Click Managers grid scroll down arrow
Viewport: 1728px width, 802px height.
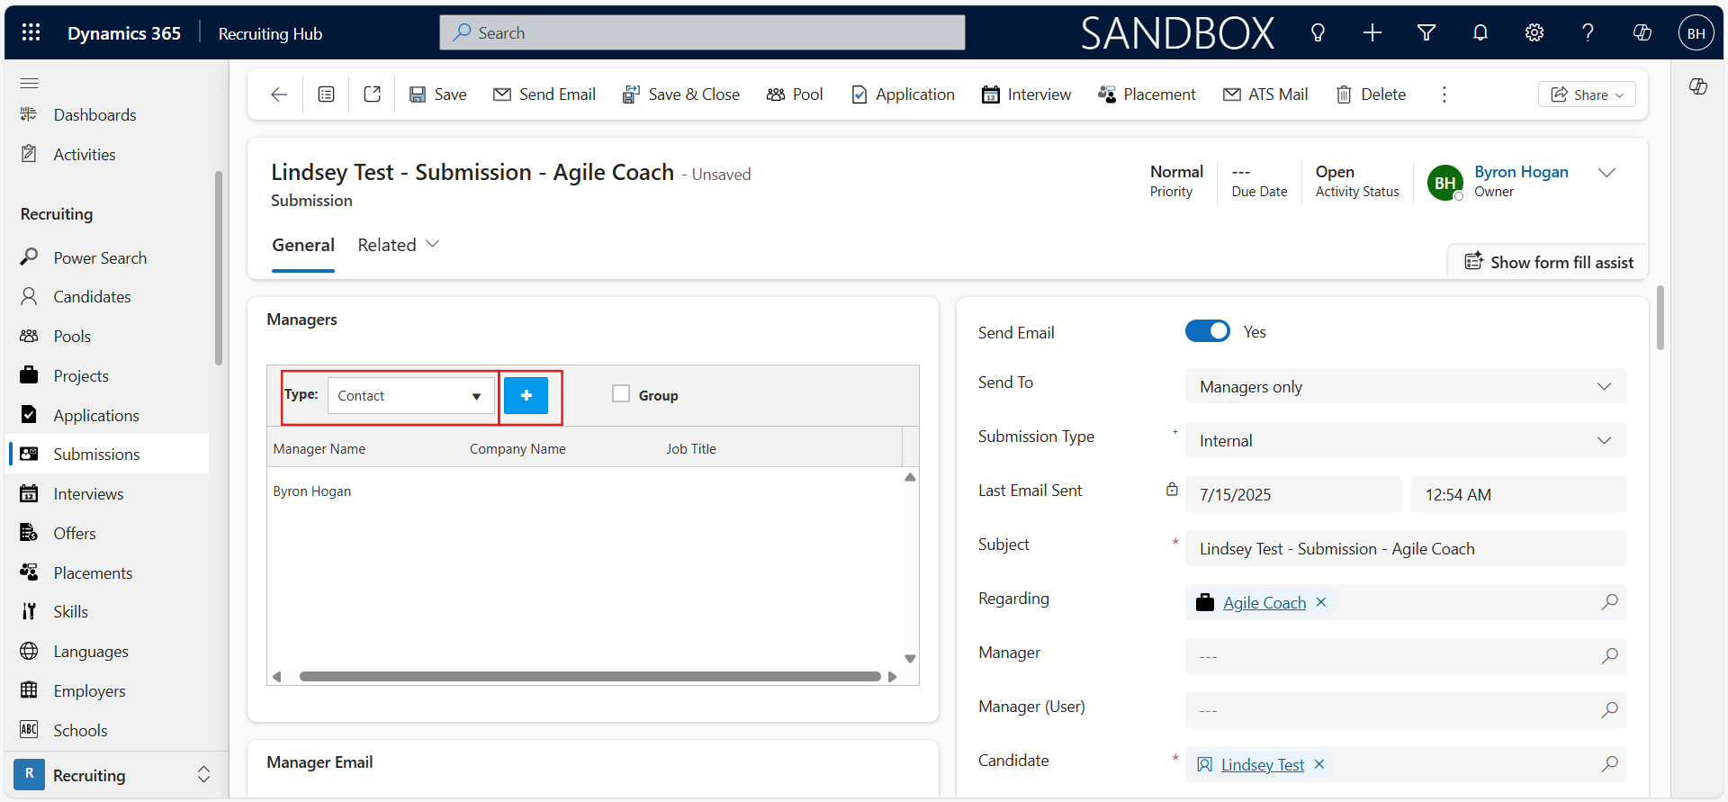tap(910, 659)
